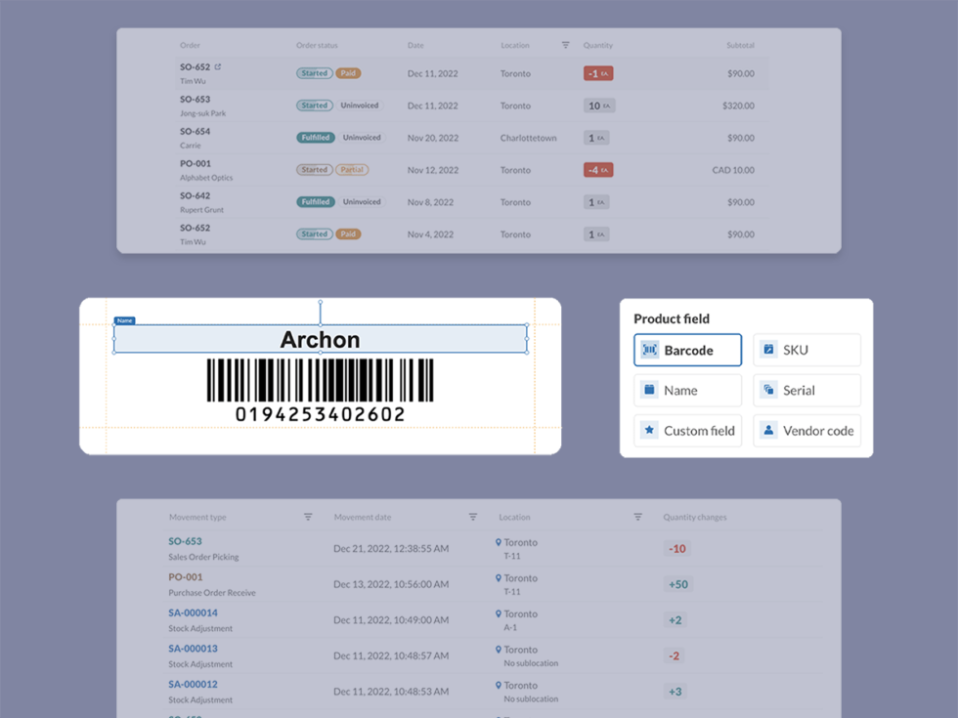Select the Vendor code product field option
The width and height of the screenshot is (958, 718).
(807, 430)
